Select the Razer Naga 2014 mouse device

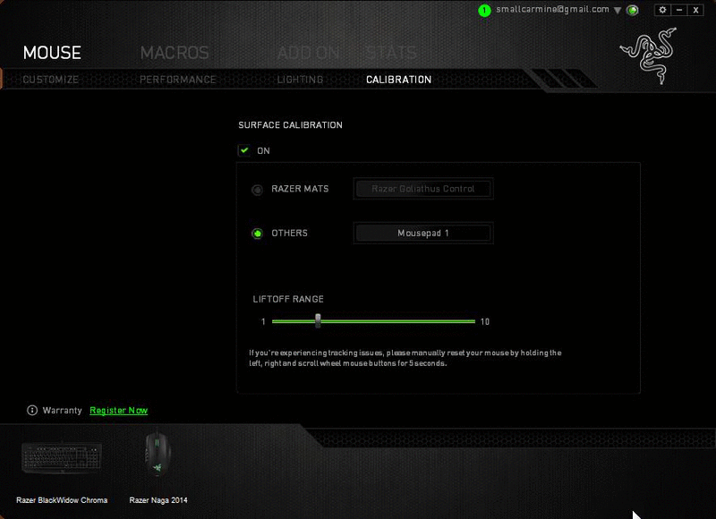click(158, 453)
